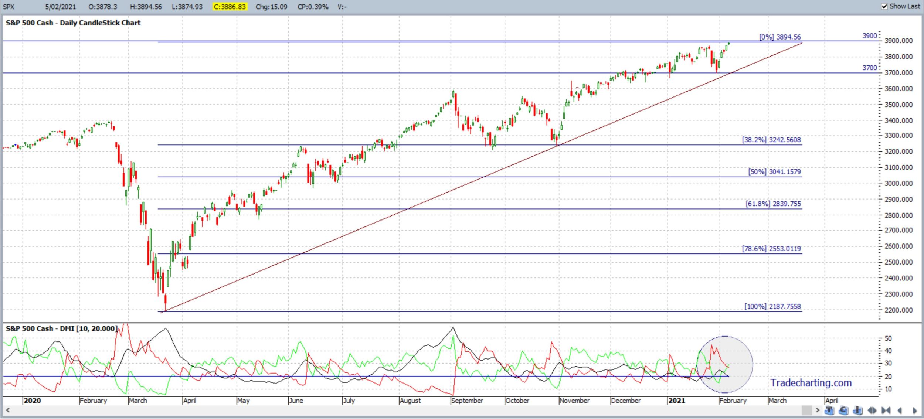Image resolution: width=924 pixels, height=419 pixels.
Task: Click the V:- volume field in header
Action: (342, 7)
